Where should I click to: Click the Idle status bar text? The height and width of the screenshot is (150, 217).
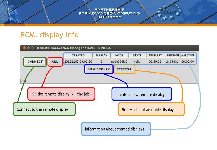pos(23,81)
